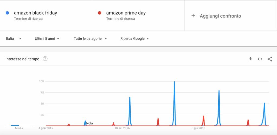Click the plus icon to add comparison
The width and height of the screenshot is (277, 135).
[193, 16]
